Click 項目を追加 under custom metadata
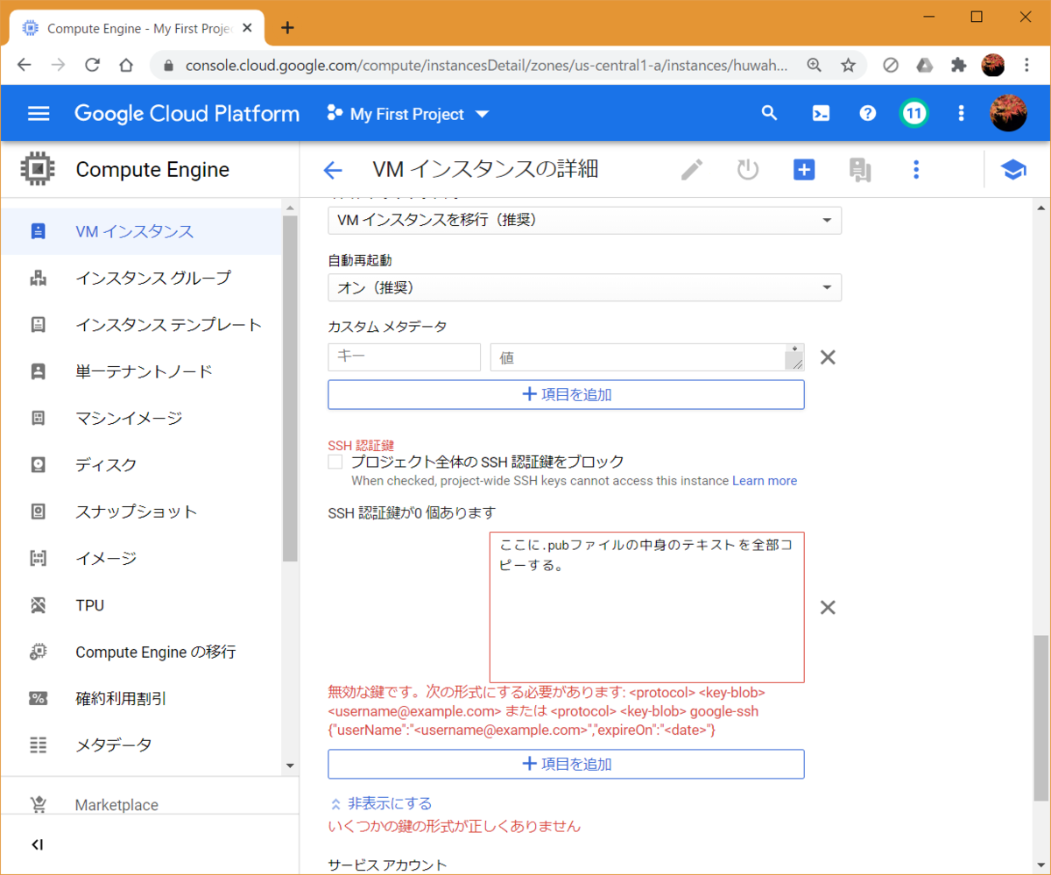This screenshot has width=1051, height=875. tap(566, 394)
